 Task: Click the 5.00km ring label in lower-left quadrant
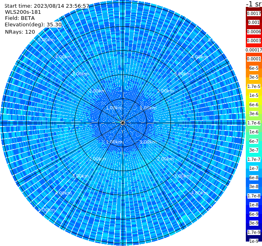click(x=46, y=210)
